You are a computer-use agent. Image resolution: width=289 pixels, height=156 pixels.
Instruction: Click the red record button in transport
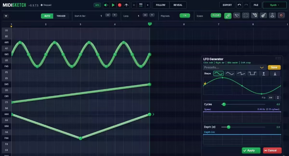[120, 5]
